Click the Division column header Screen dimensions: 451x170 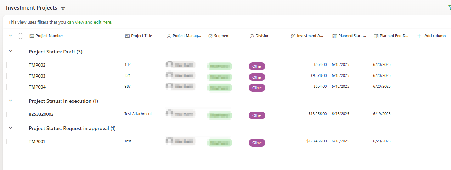[x=262, y=36]
